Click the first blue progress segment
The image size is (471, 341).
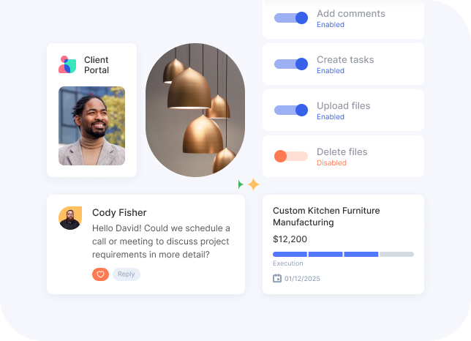[x=290, y=254]
